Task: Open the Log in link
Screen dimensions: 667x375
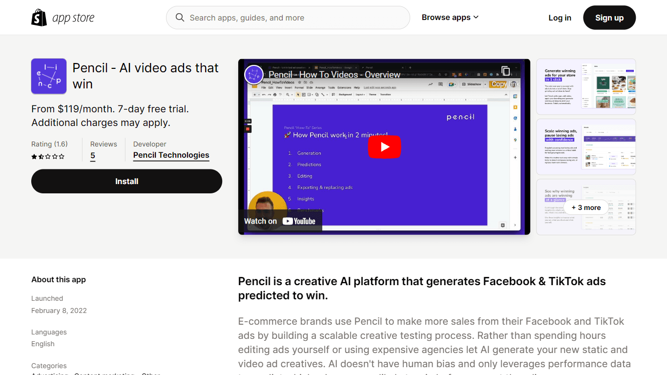Action: 560,18
